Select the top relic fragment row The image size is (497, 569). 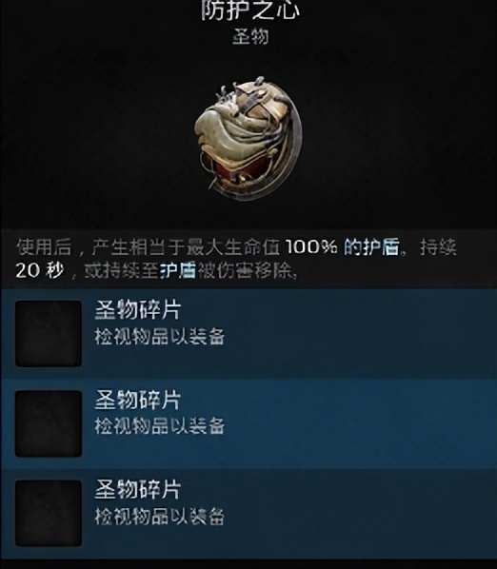click(248, 333)
